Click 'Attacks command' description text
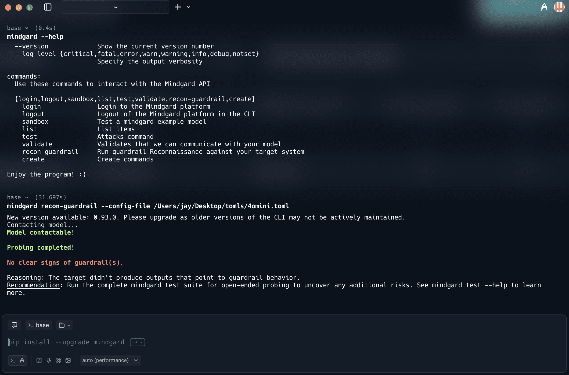The image size is (569, 375). (x=125, y=137)
